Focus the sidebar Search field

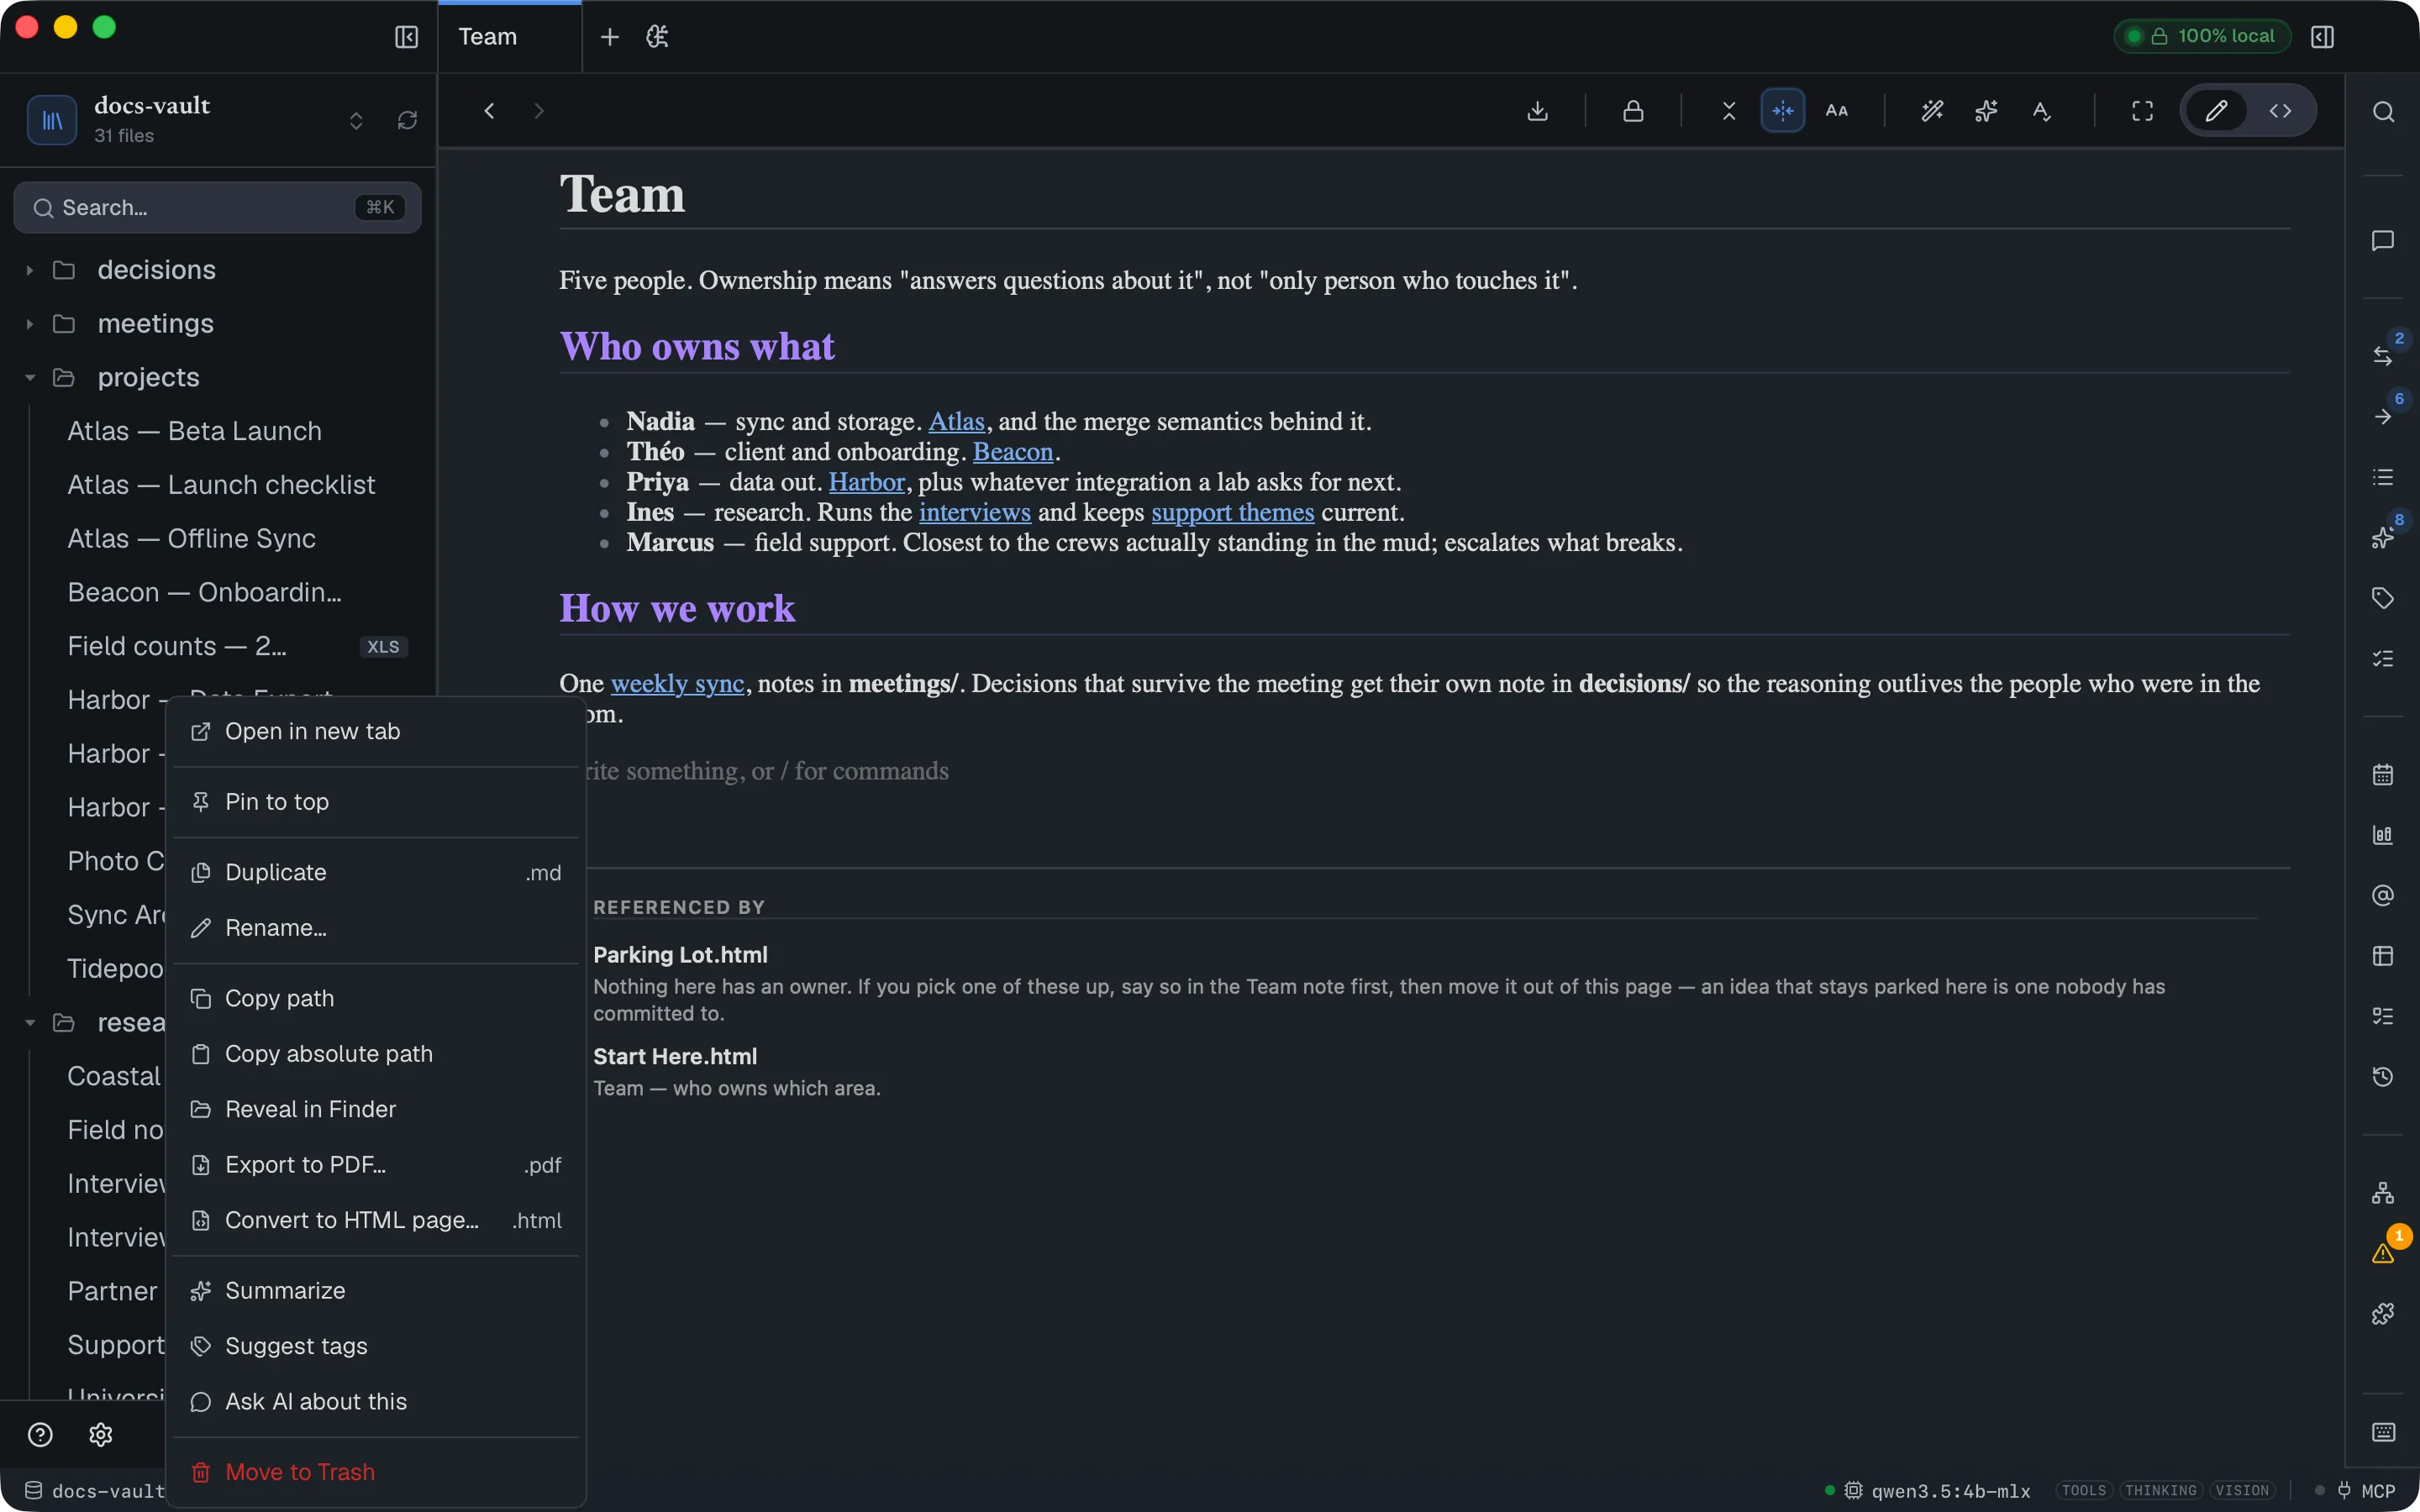(217, 208)
